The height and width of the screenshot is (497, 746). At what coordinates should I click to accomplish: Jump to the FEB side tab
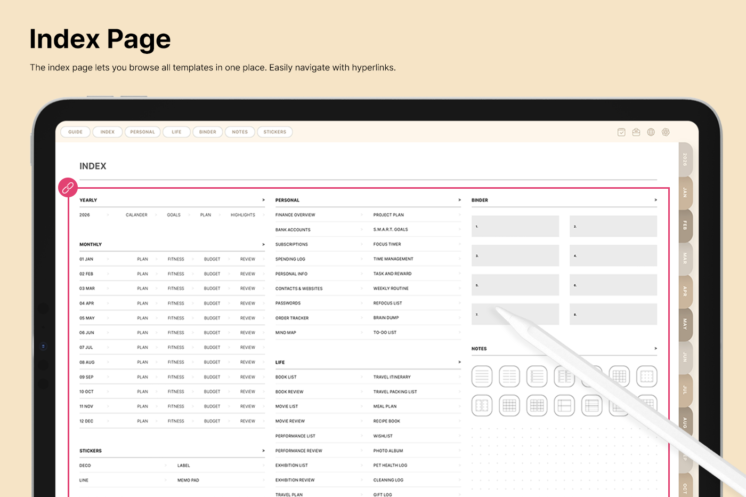click(x=685, y=226)
